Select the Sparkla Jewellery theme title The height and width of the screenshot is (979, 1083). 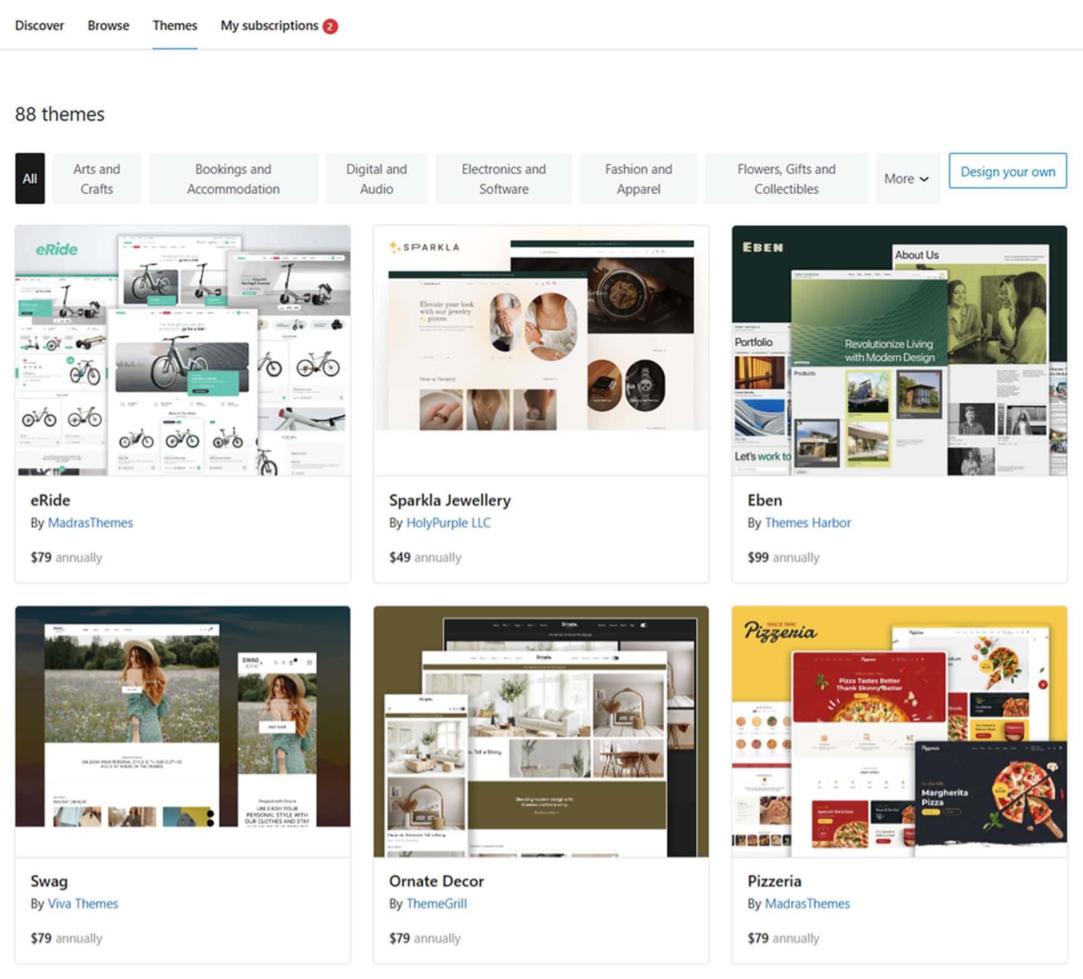450,500
